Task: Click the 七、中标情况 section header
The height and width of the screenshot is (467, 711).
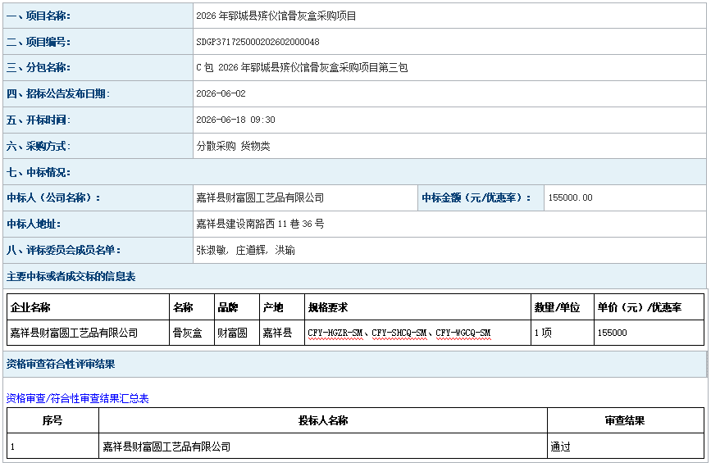Action: [39, 172]
